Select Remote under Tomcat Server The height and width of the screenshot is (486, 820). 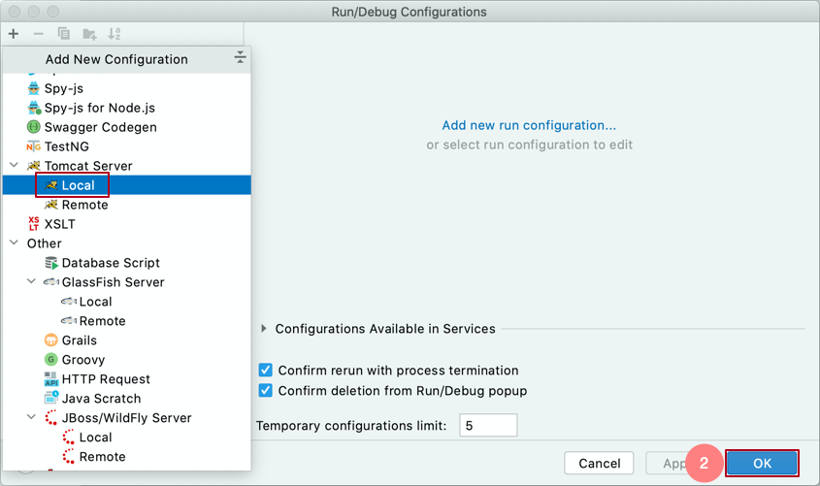(126, 205)
